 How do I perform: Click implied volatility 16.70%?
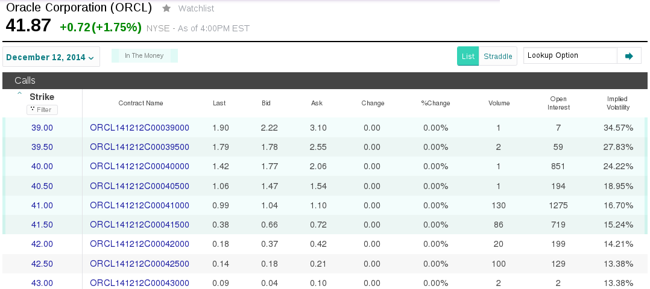coord(619,205)
